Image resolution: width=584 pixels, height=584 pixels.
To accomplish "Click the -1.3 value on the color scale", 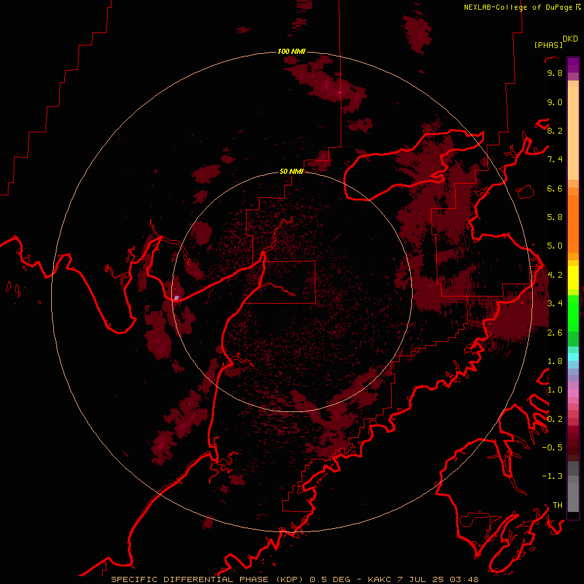I will click(552, 476).
